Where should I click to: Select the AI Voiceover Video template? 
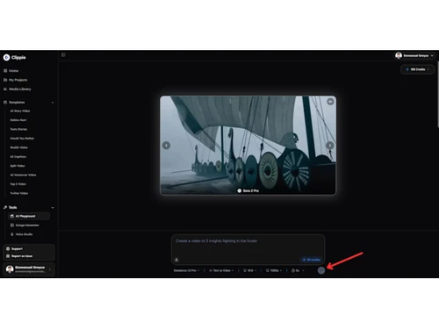point(23,175)
